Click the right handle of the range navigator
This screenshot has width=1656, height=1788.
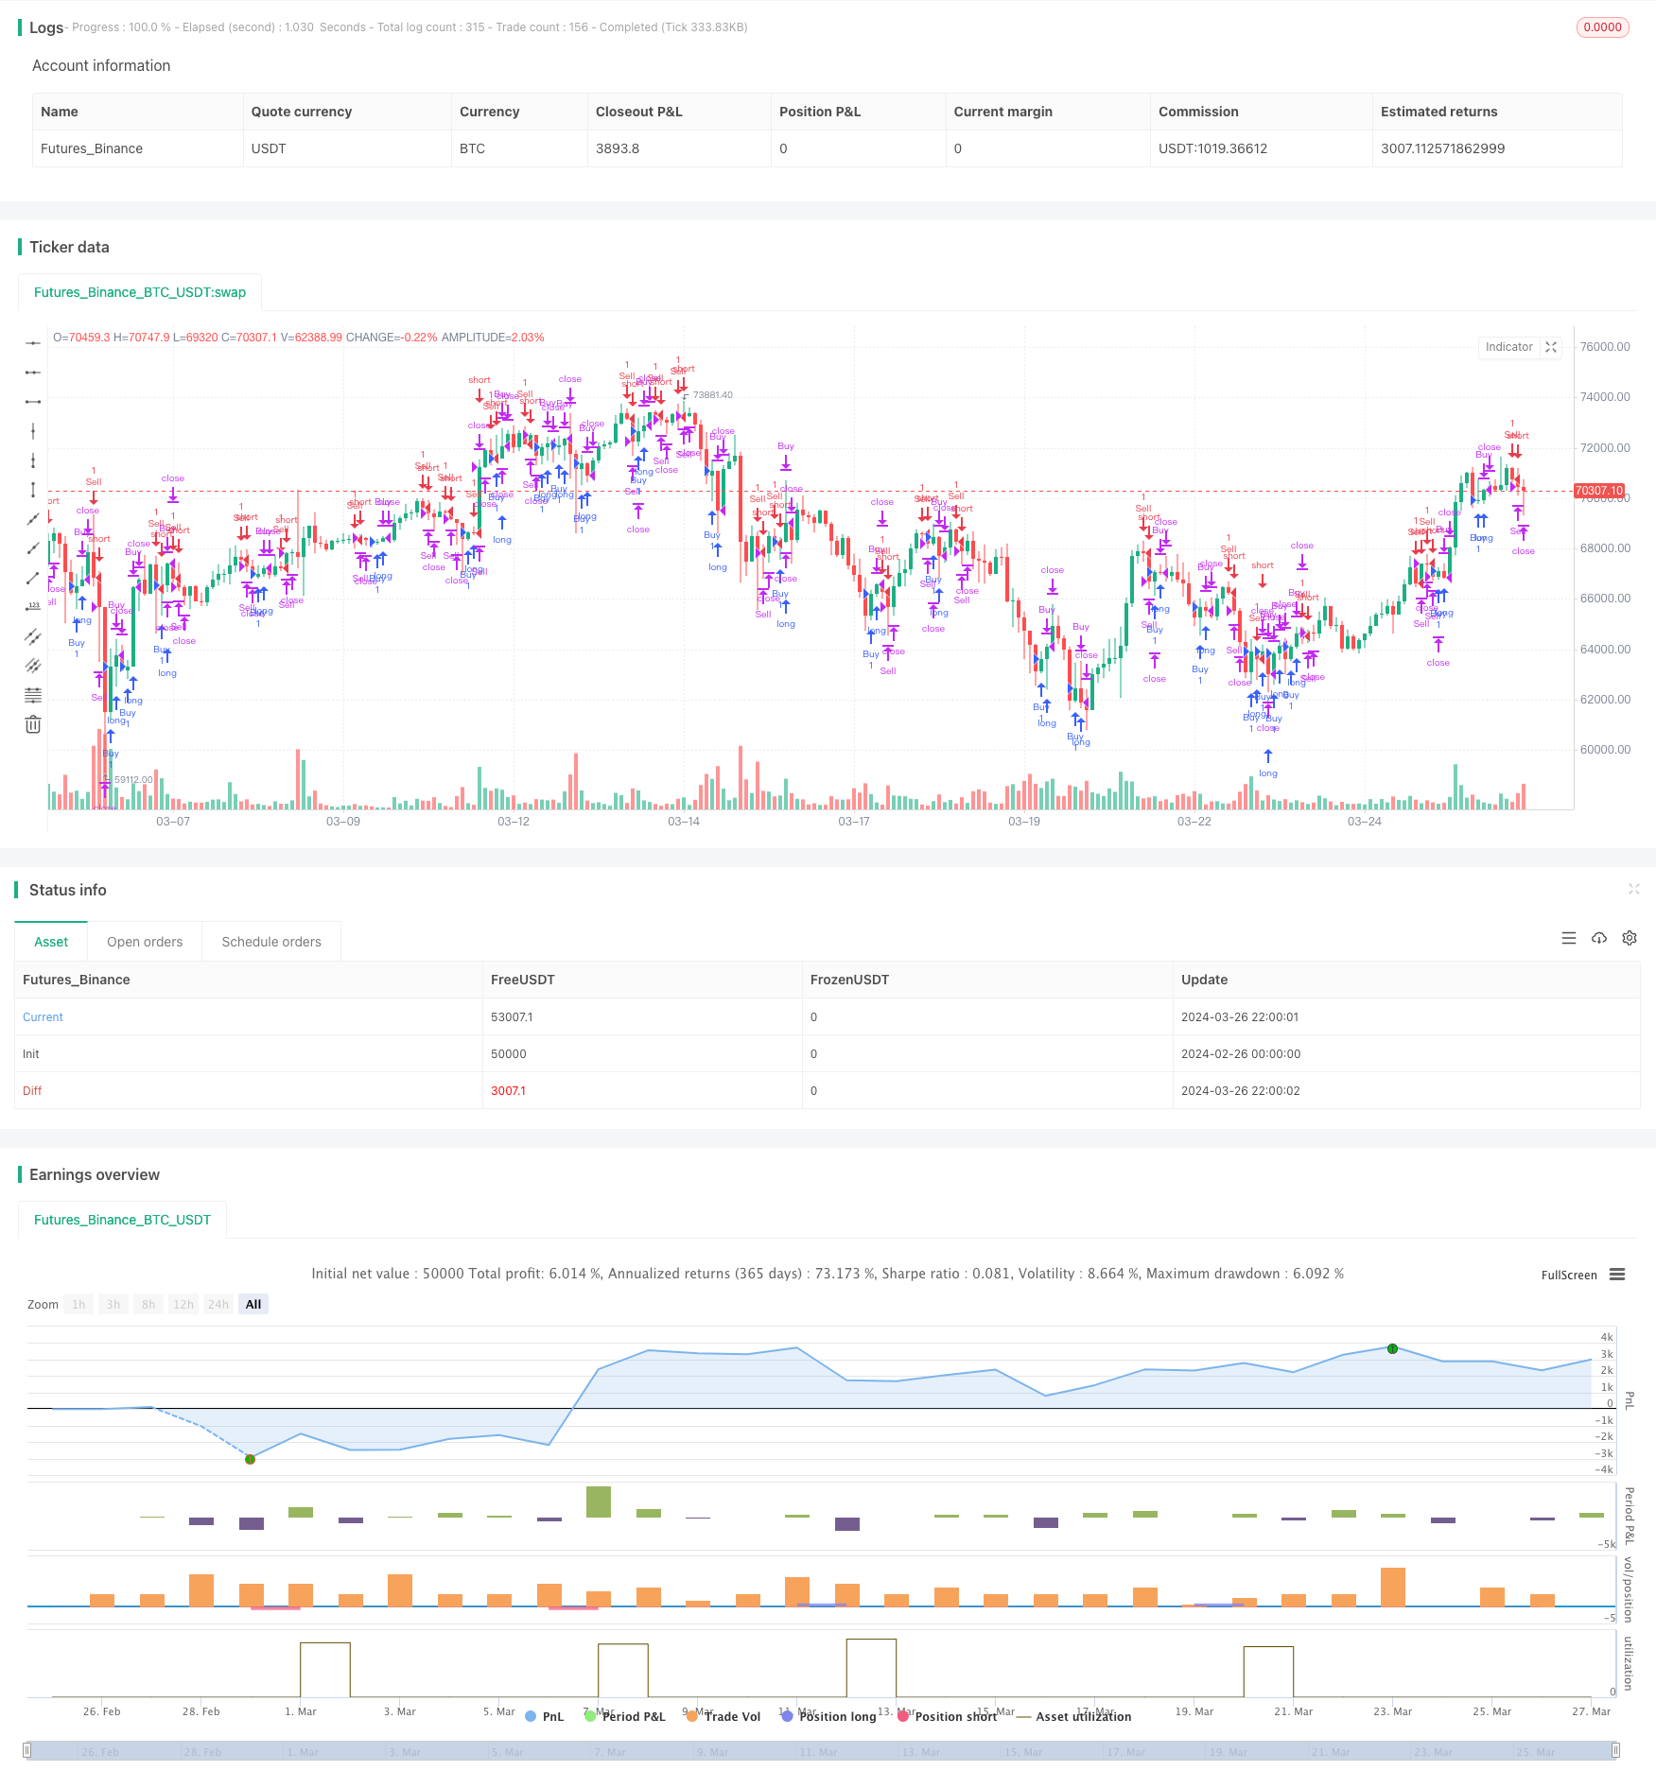1616,1750
